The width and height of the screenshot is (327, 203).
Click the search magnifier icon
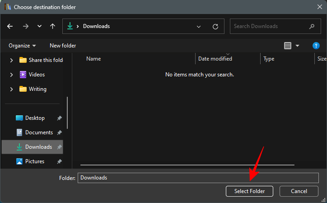point(312,26)
